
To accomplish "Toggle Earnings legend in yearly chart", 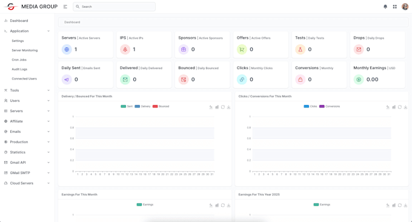I will coord(322,204).
